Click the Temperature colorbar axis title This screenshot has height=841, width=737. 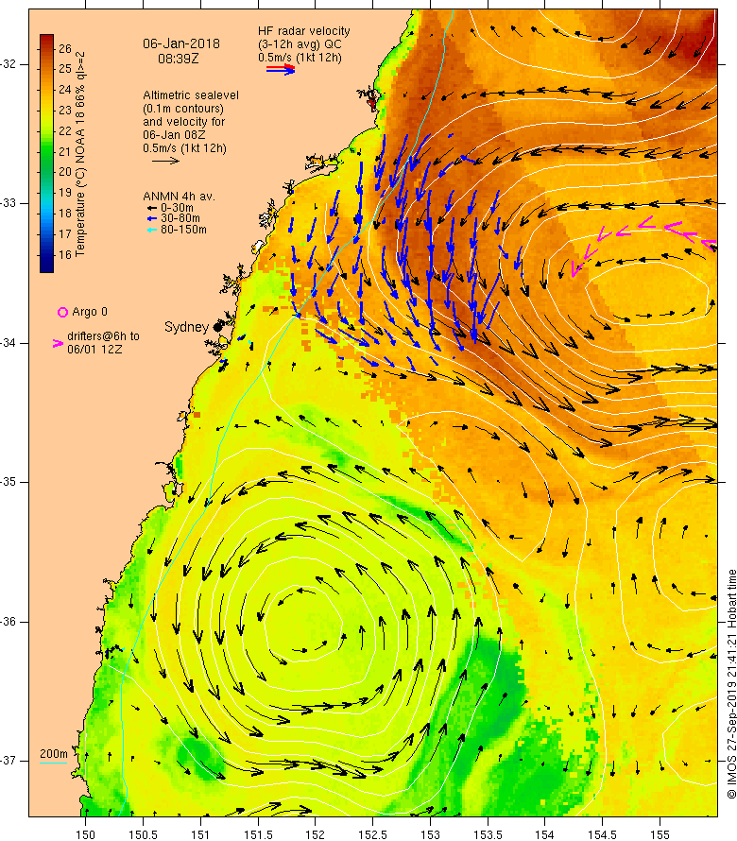80,154
